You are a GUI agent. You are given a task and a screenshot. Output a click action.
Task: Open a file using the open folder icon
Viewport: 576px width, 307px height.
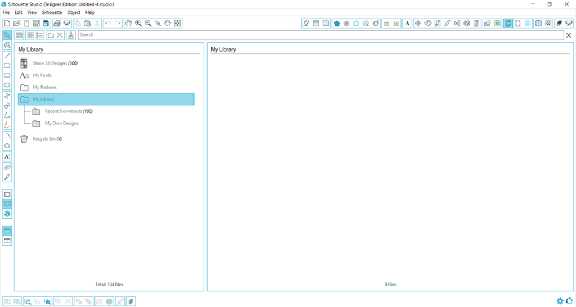coord(16,23)
